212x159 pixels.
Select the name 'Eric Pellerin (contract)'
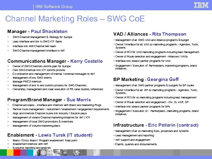173,125
